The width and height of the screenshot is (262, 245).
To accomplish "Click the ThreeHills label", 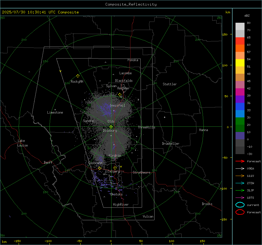I will 146,127.
